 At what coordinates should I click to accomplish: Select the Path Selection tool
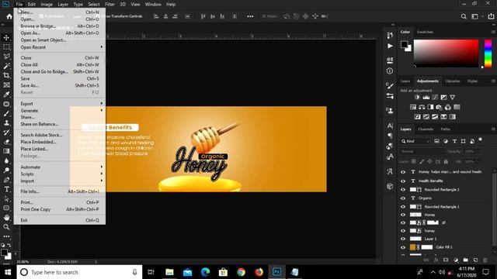click(x=6, y=198)
